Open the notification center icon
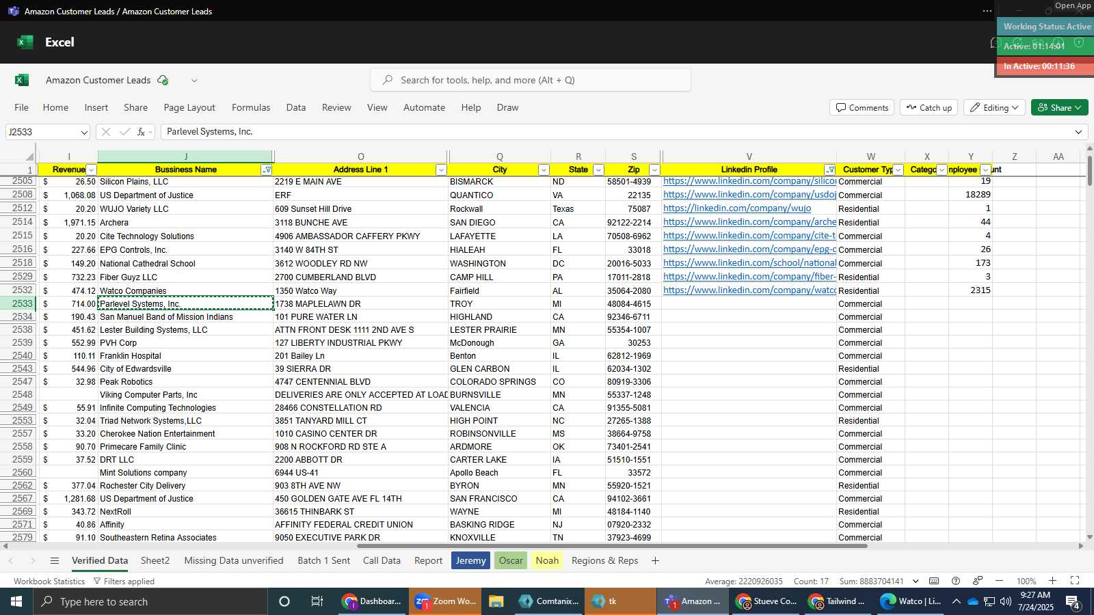The width and height of the screenshot is (1094, 615). pos(1073,601)
